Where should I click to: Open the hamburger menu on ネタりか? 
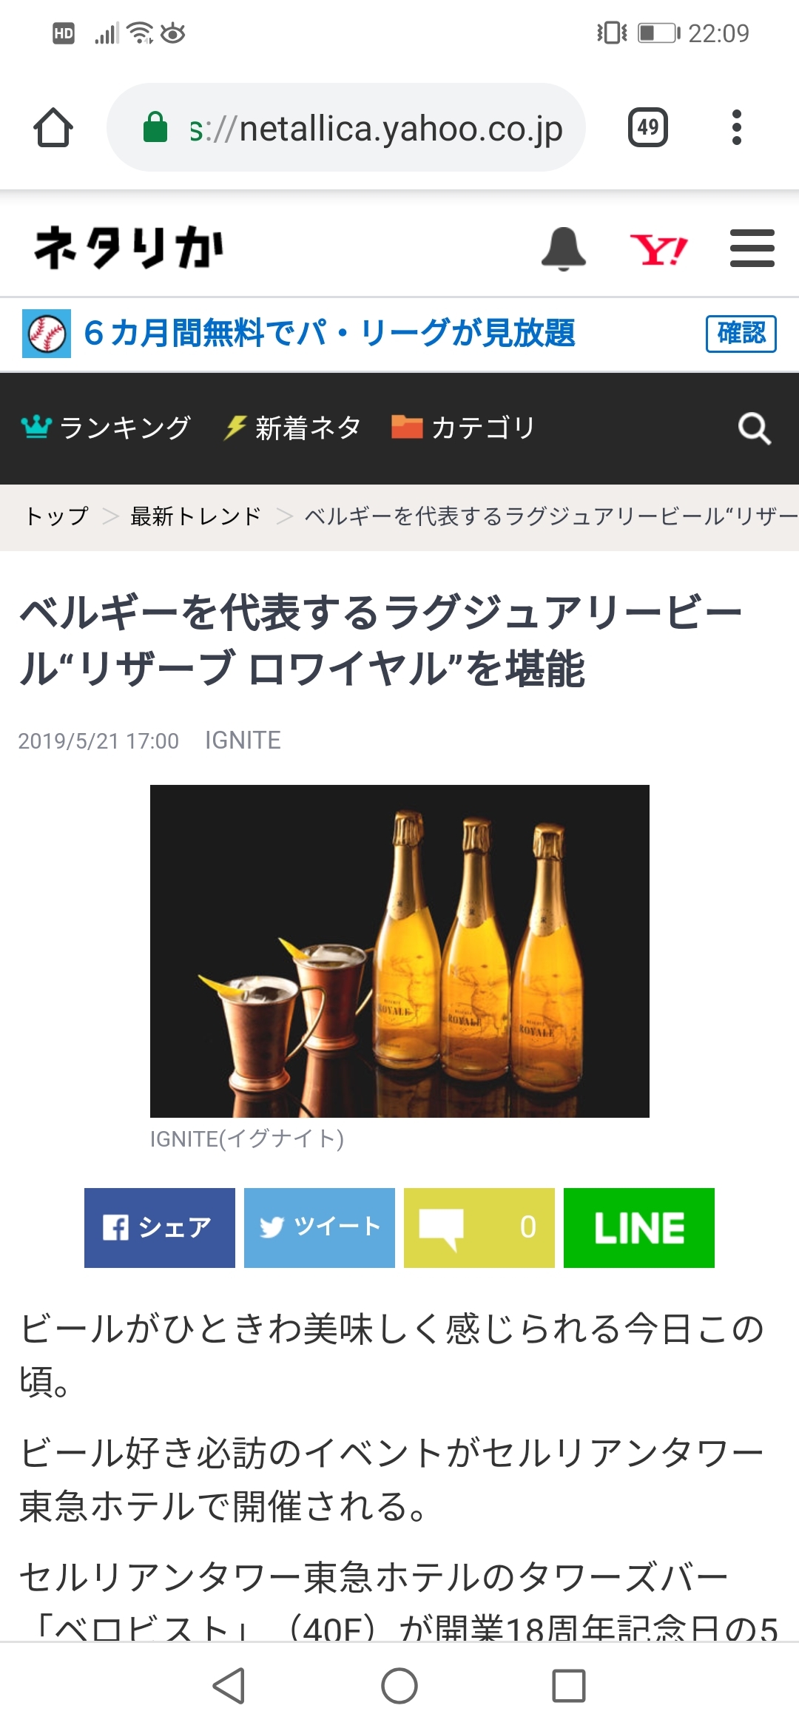pos(752,248)
